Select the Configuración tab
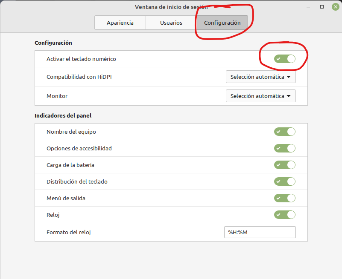This screenshot has width=342, height=279. pyautogui.click(x=222, y=23)
